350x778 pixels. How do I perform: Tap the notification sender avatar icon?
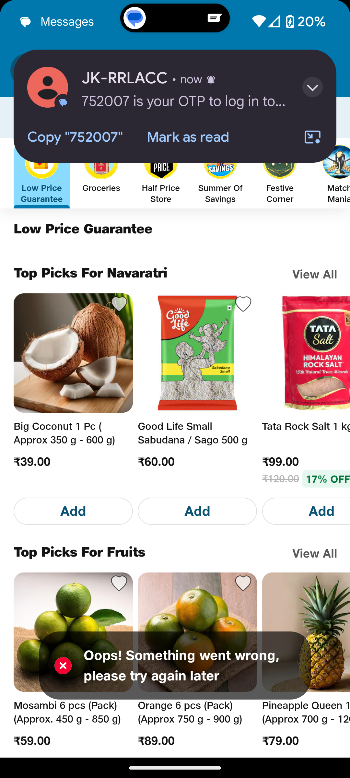pos(48,87)
